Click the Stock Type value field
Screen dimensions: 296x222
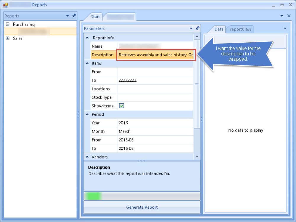pyautogui.click(x=156, y=97)
